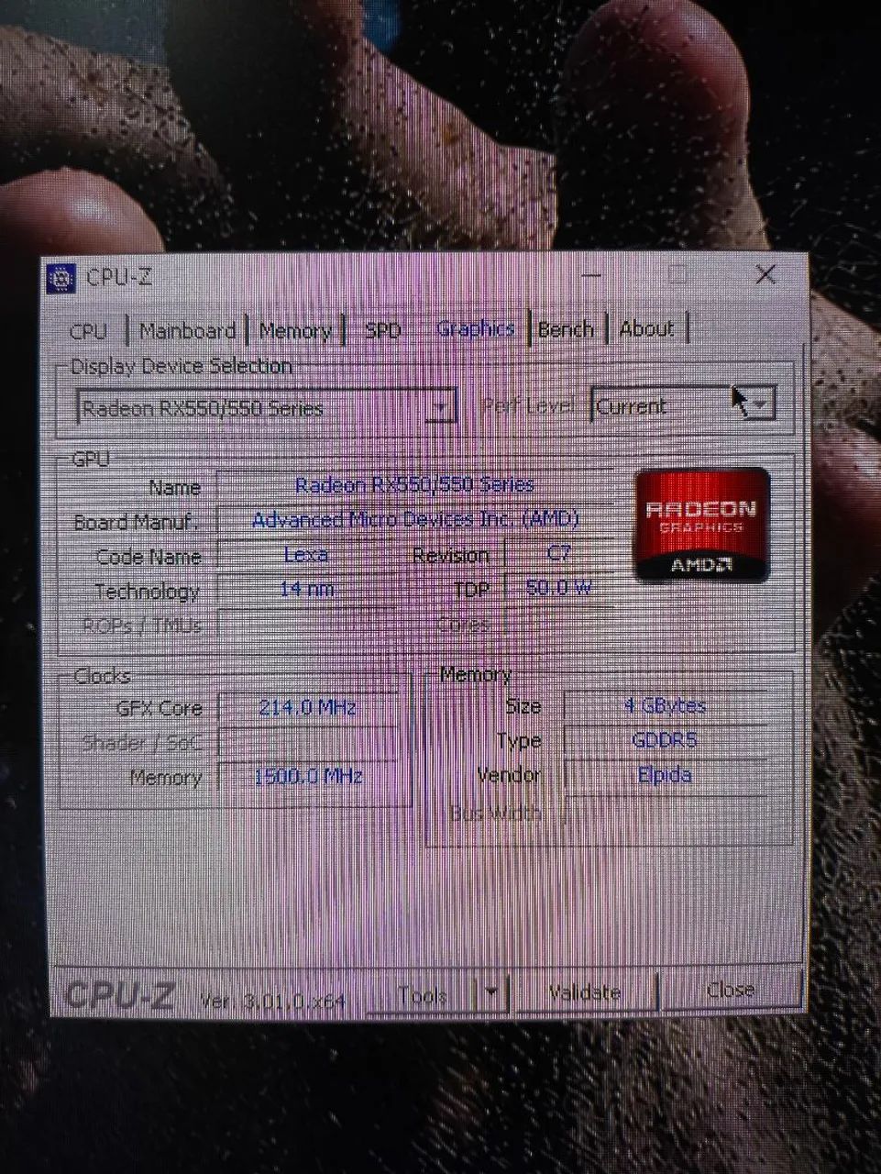
Task: Click the memory Vendor Elpida value
Action: (x=666, y=774)
